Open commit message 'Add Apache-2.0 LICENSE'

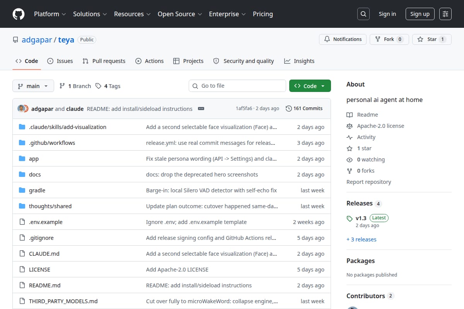coord(177,270)
